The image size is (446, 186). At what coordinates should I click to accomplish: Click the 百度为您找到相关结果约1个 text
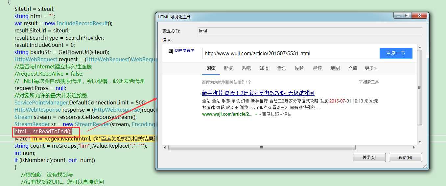[x=227, y=82]
